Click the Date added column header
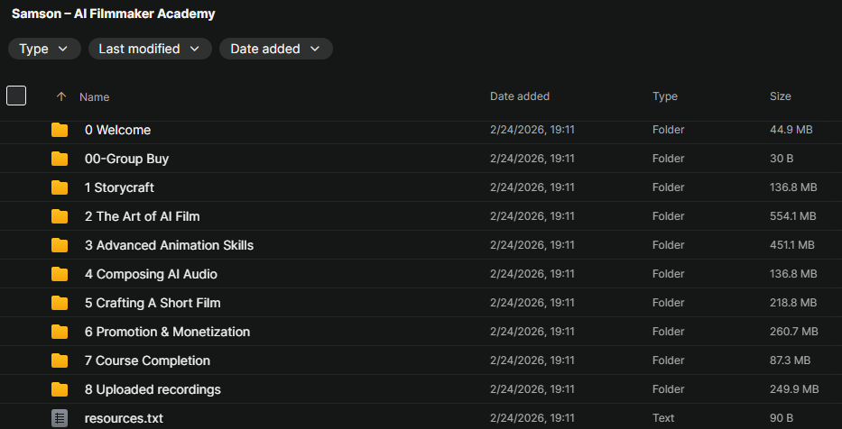This screenshot has width=842, height=429. coord(519,96)
